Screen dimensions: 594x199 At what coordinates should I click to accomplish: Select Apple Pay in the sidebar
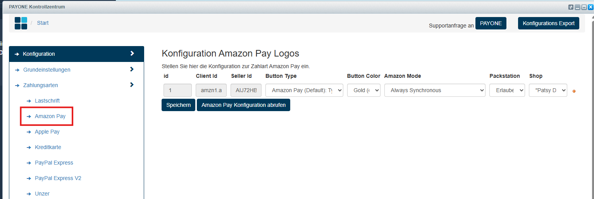click(x=47, y=132)
